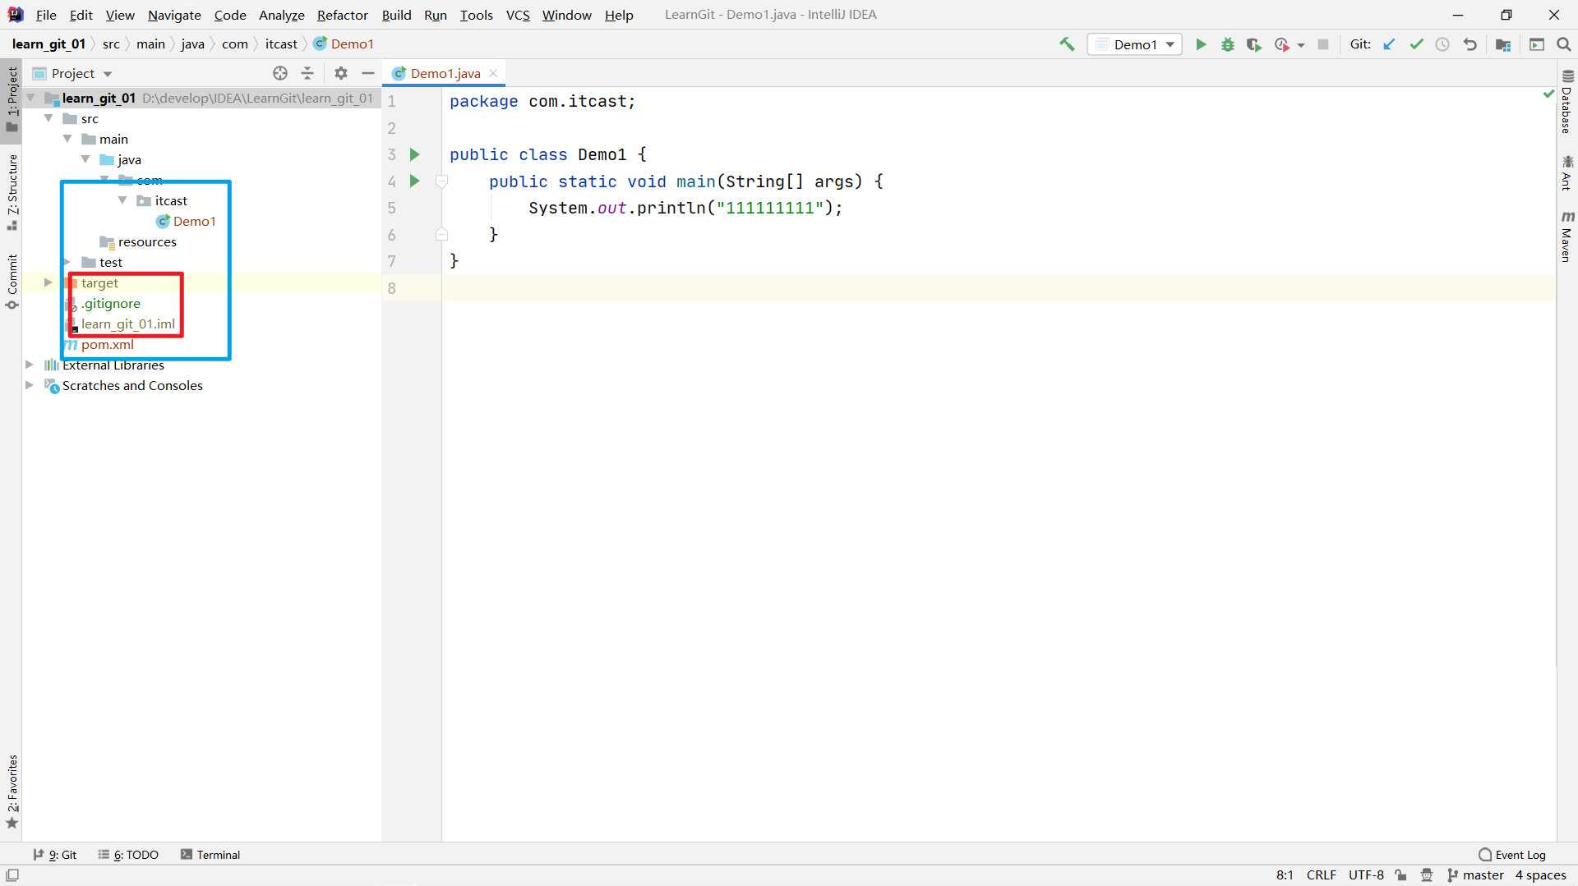The height and width of the screenshot is (886, 1578).
Task: Toggle the file read-only lock icon
Action: (1401, 875)
